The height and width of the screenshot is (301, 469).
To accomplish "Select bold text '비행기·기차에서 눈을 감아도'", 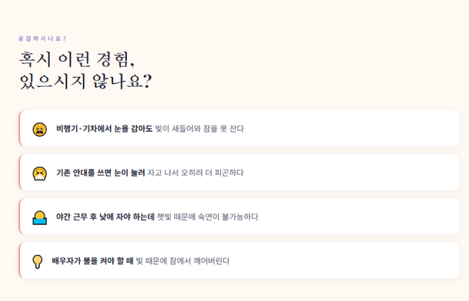I will coord(104,129).
